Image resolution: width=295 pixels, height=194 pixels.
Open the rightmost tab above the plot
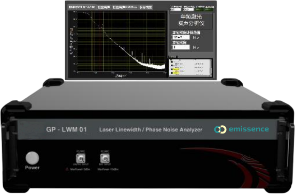click(145, 7)
